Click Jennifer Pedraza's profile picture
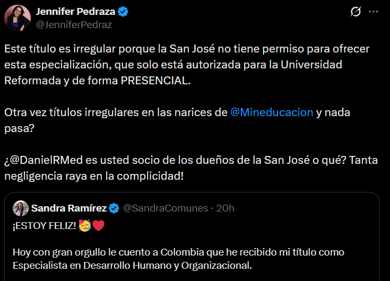Viewport: 390px width, 281px height. 18,18
